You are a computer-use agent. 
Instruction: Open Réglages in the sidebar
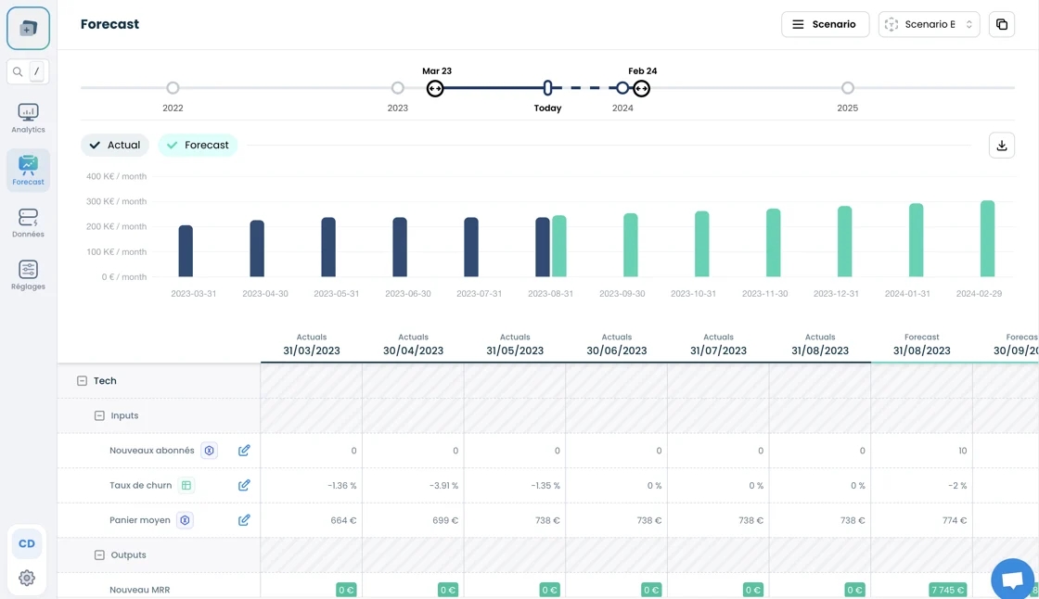tap(28, 274)
